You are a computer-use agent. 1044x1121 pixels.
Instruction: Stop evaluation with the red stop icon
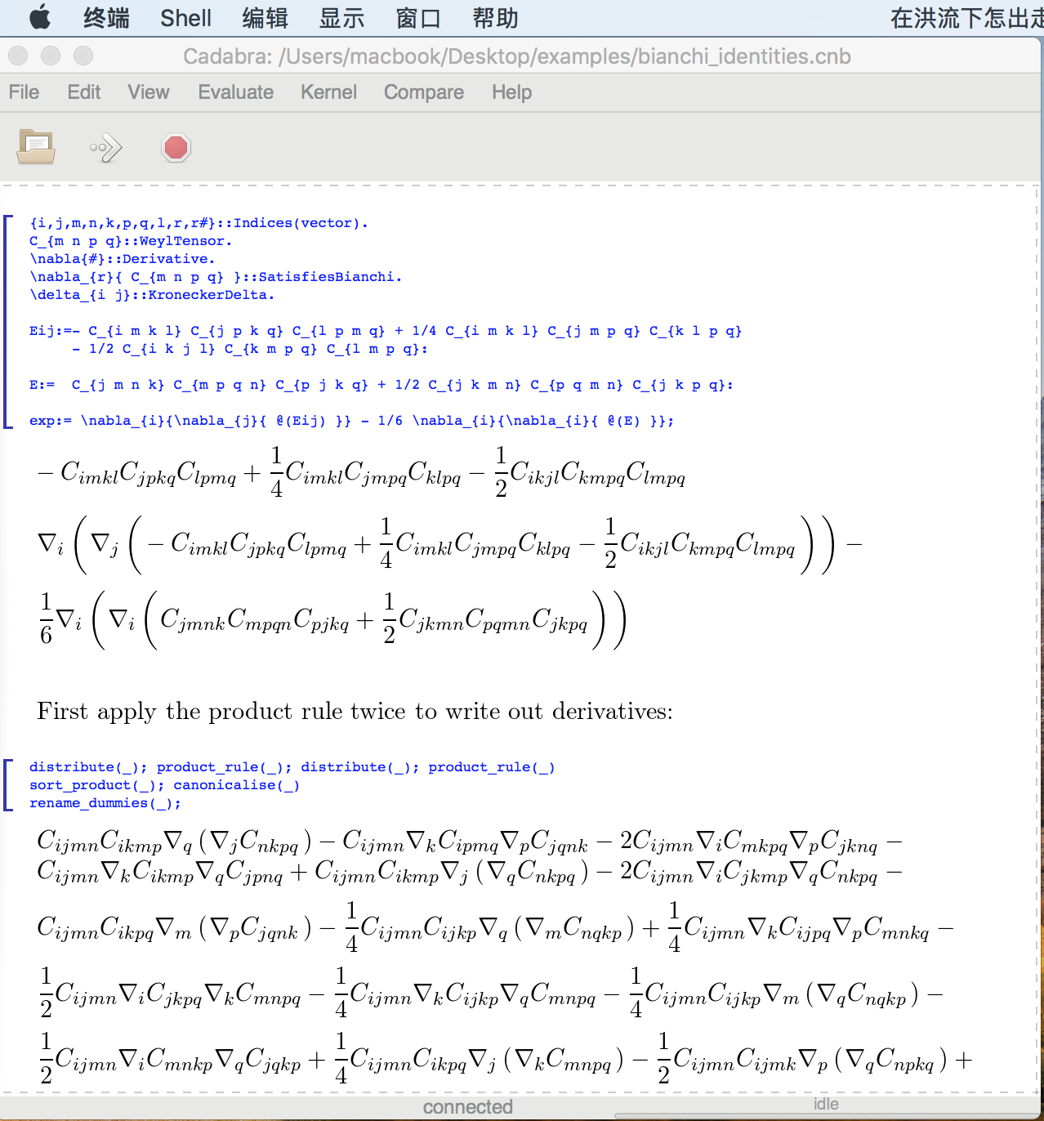pyautogui.click(x=176, y=148)
